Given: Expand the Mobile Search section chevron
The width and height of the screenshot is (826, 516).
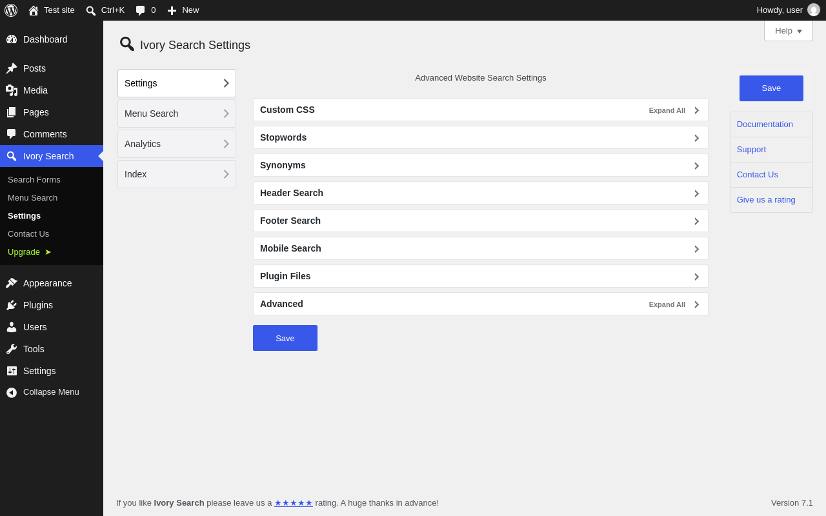Looking at the screenshot, I should [x=696, y=249].
